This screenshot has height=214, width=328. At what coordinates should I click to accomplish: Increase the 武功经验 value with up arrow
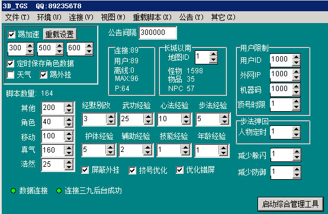(x=149, y=116)
